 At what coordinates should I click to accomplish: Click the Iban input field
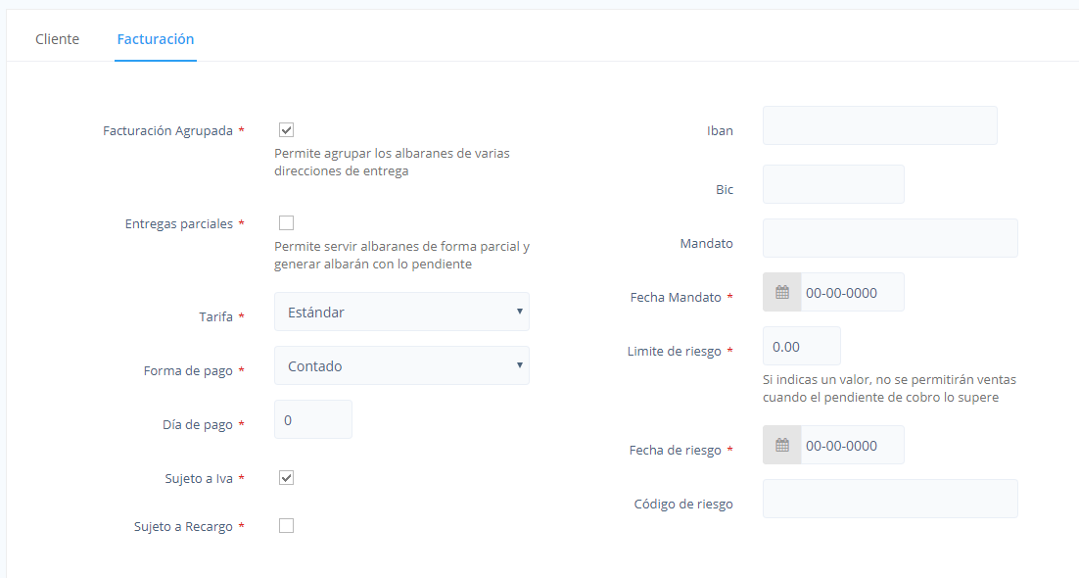coord(880,125)
